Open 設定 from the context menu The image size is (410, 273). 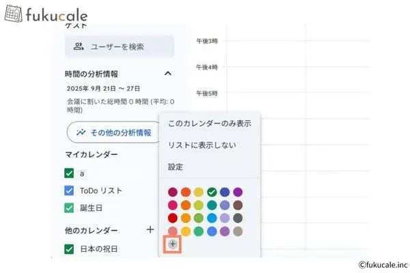[x=176, y=167]
